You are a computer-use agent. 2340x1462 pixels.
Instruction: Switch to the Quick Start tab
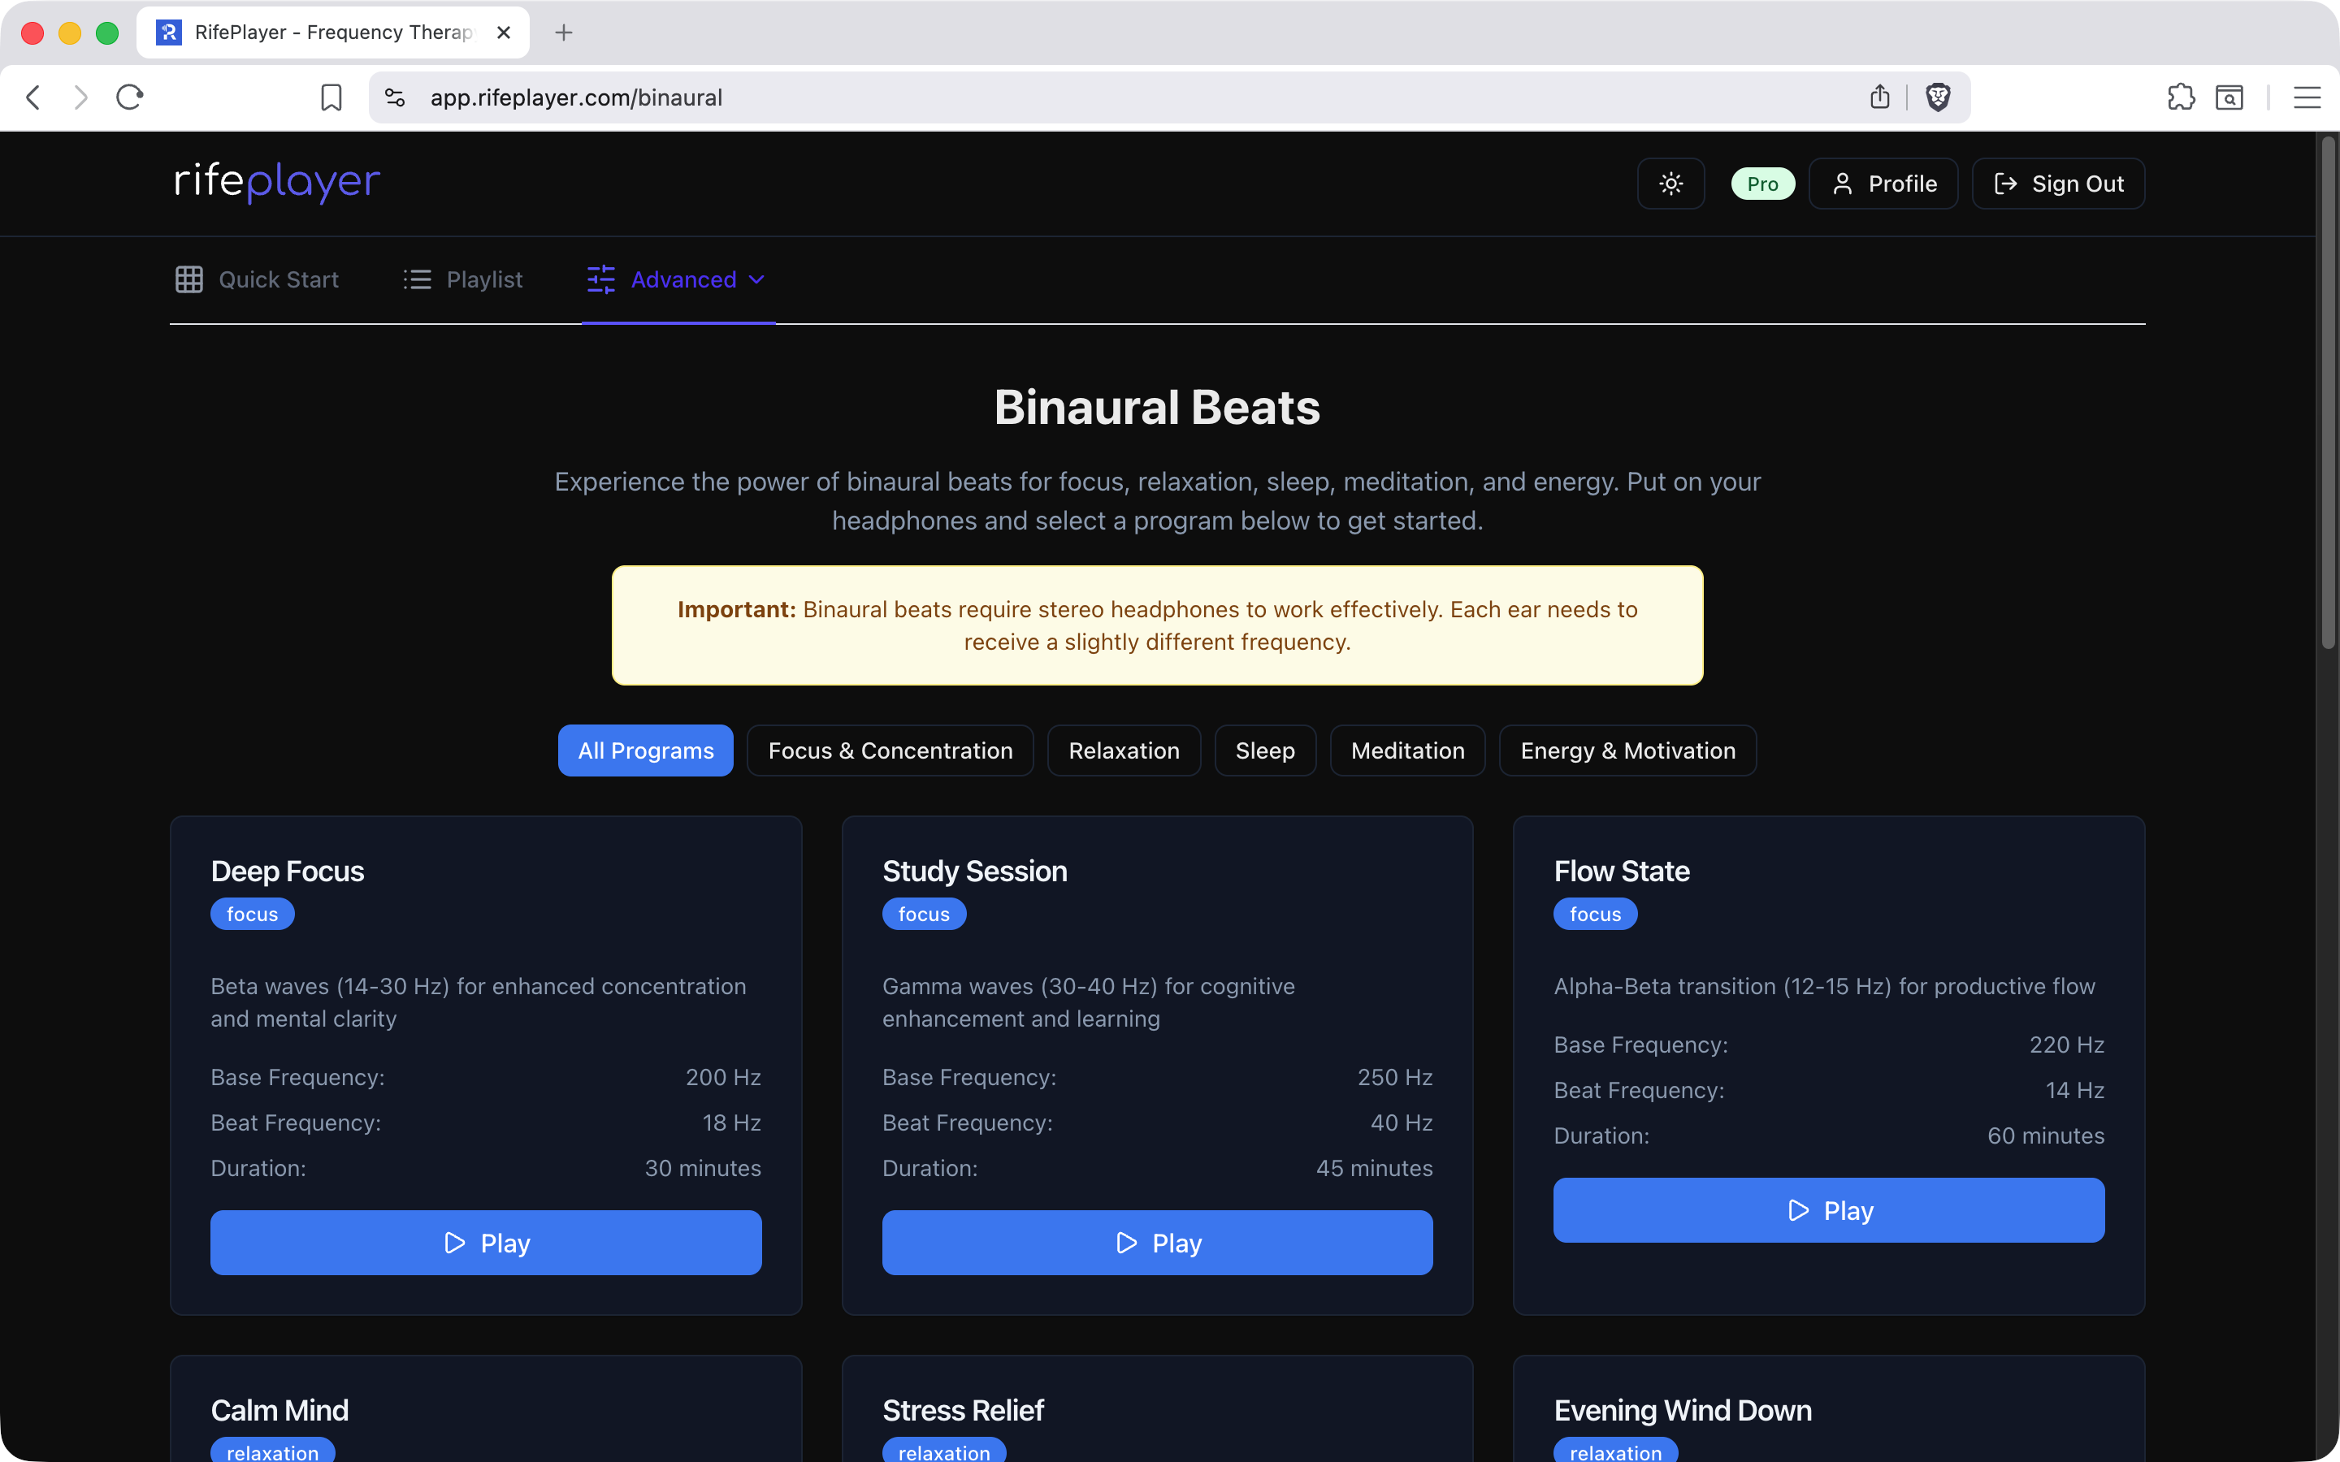(x=258, y=279)
